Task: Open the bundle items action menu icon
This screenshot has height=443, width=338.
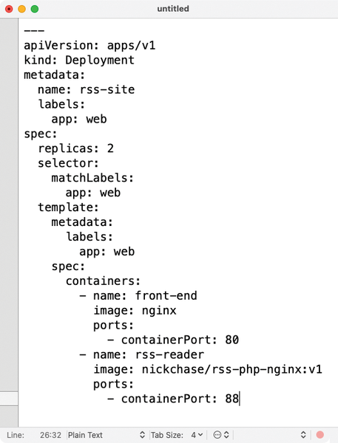Action: [221, 435]
